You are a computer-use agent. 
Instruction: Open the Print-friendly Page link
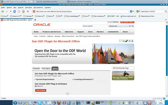click(123, 68)
